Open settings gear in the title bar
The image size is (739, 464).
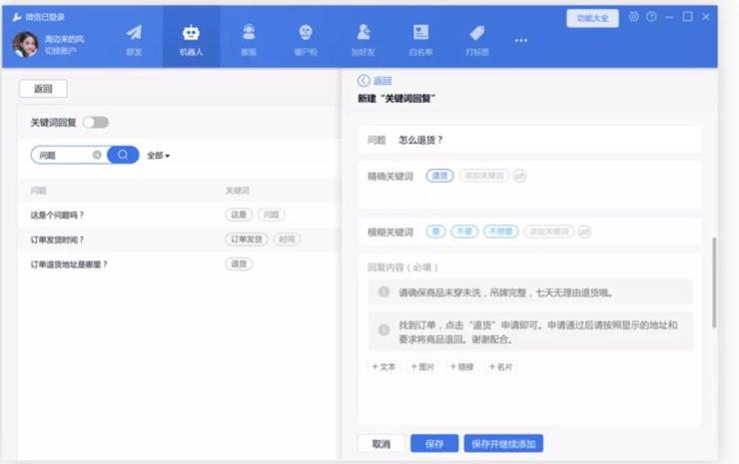[633, 17]
